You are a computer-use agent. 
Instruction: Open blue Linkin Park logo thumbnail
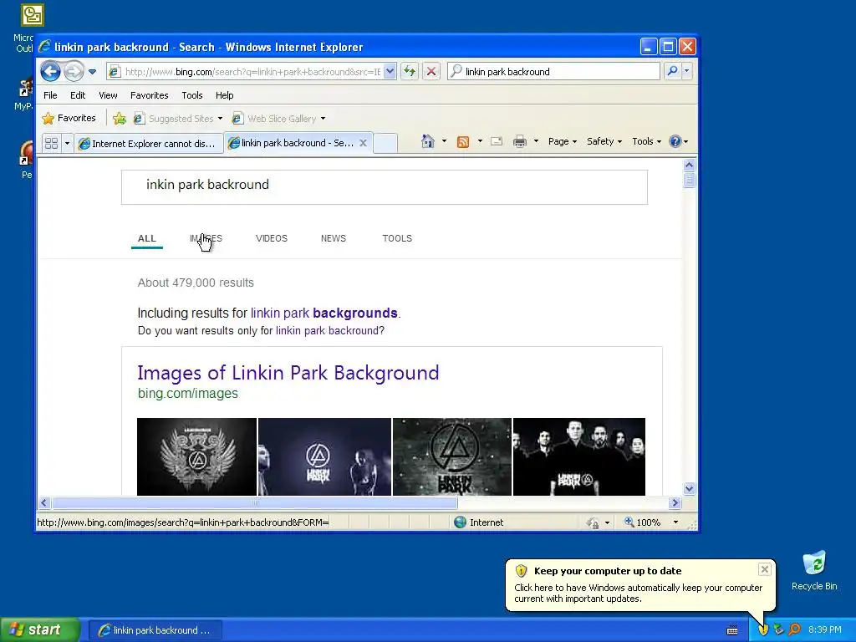point(325,457)
